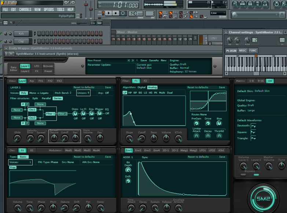Viewport: 287px width, 213px height.
Task: Open the browser view icon
Action: 258,4
